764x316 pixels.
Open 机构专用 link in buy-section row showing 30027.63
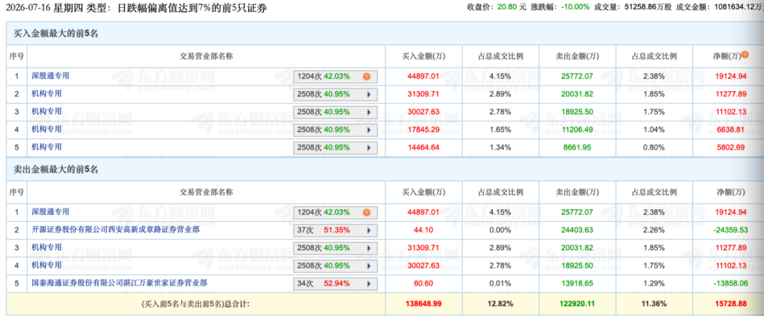(x=47, y=111)
